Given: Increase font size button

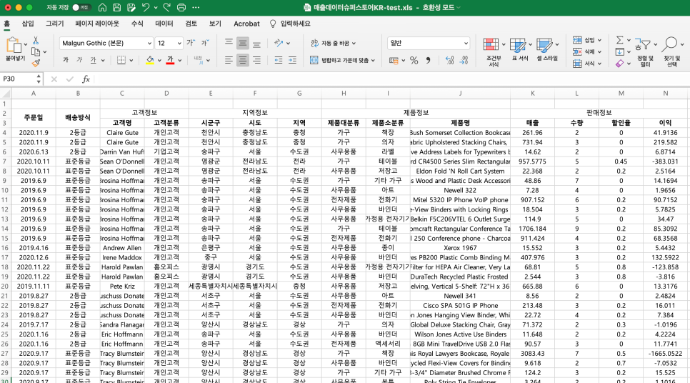Looking at the screenshot, I should (191, 43).
